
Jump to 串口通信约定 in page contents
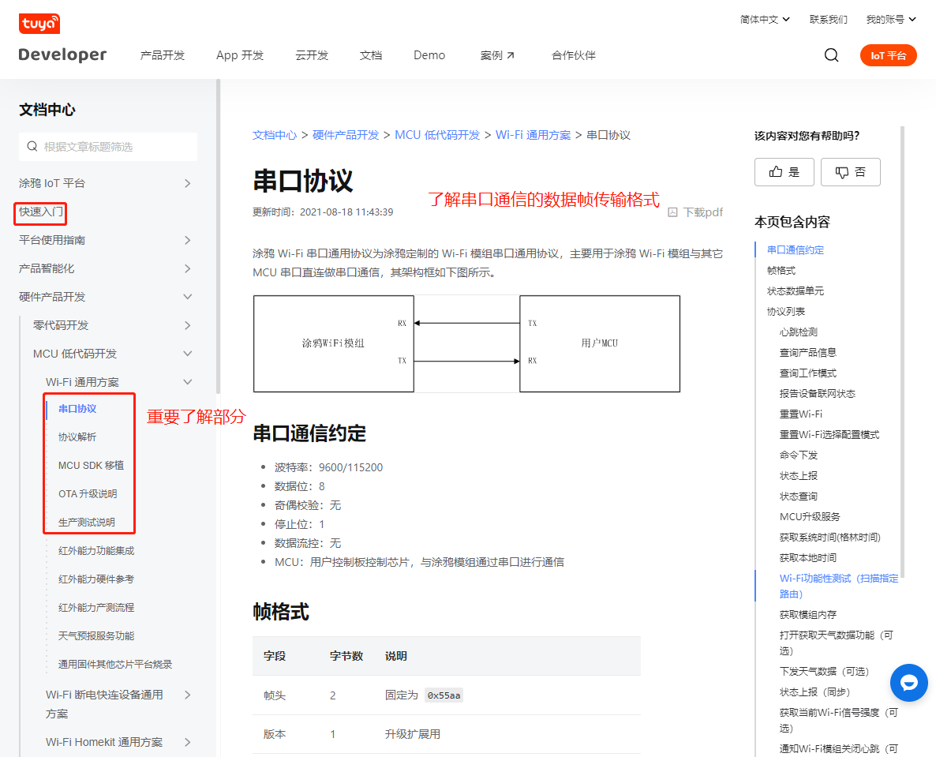[x=795, y=250]
